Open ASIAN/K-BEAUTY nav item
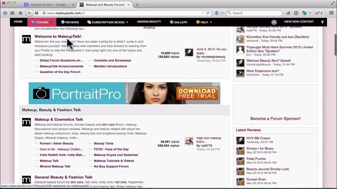 tap(149, 22)
